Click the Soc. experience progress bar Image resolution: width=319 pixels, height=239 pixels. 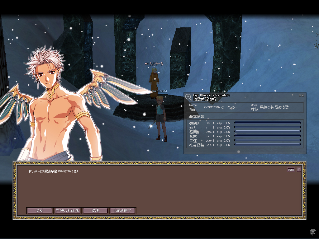point(267,145)
